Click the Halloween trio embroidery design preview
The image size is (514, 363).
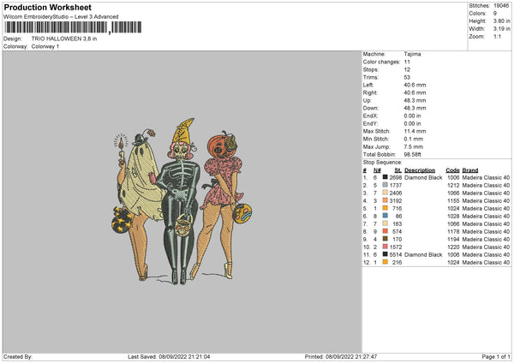coord(182,201)
